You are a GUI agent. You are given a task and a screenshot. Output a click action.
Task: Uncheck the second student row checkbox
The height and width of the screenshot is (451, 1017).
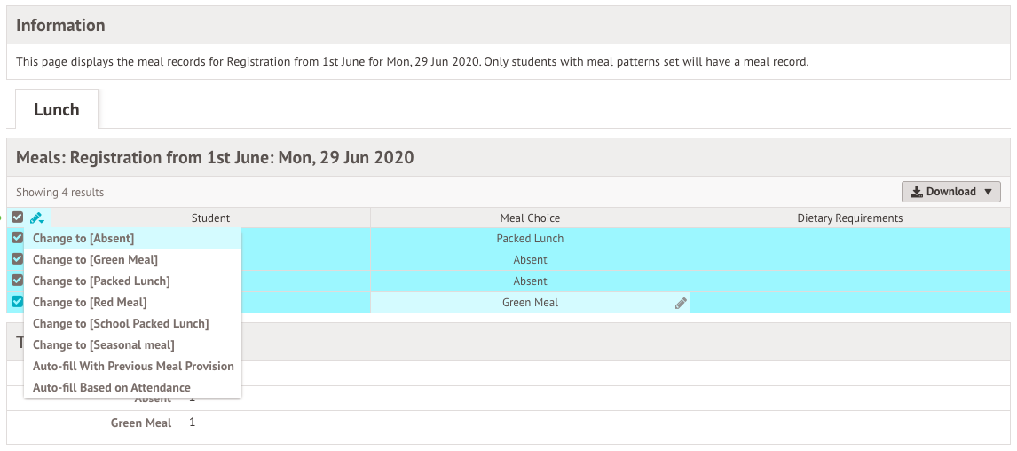click(x=18, y=259)
